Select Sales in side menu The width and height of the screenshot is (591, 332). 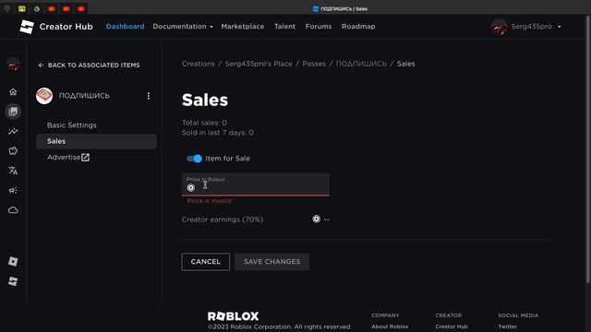(96, 141)
